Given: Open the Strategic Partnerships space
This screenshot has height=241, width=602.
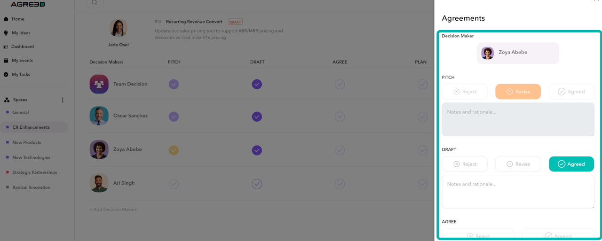Looking at the screenshot, I should (x=34, y=172).
